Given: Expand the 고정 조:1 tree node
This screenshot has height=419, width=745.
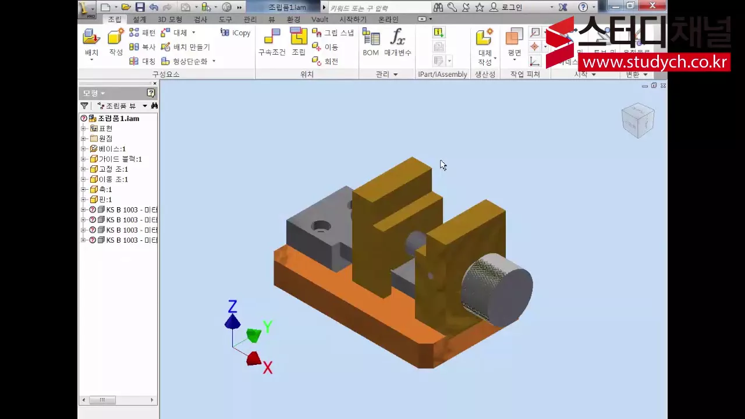Looking at the screenshot, I should coord(83,169).
